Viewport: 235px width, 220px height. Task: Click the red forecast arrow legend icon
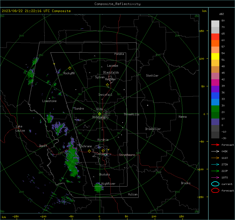pyautogui.click(x=215, y=145)
